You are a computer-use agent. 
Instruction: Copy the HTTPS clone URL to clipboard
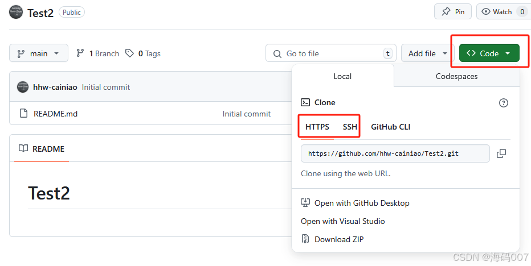pyautogui.click(x=501, y=153)
